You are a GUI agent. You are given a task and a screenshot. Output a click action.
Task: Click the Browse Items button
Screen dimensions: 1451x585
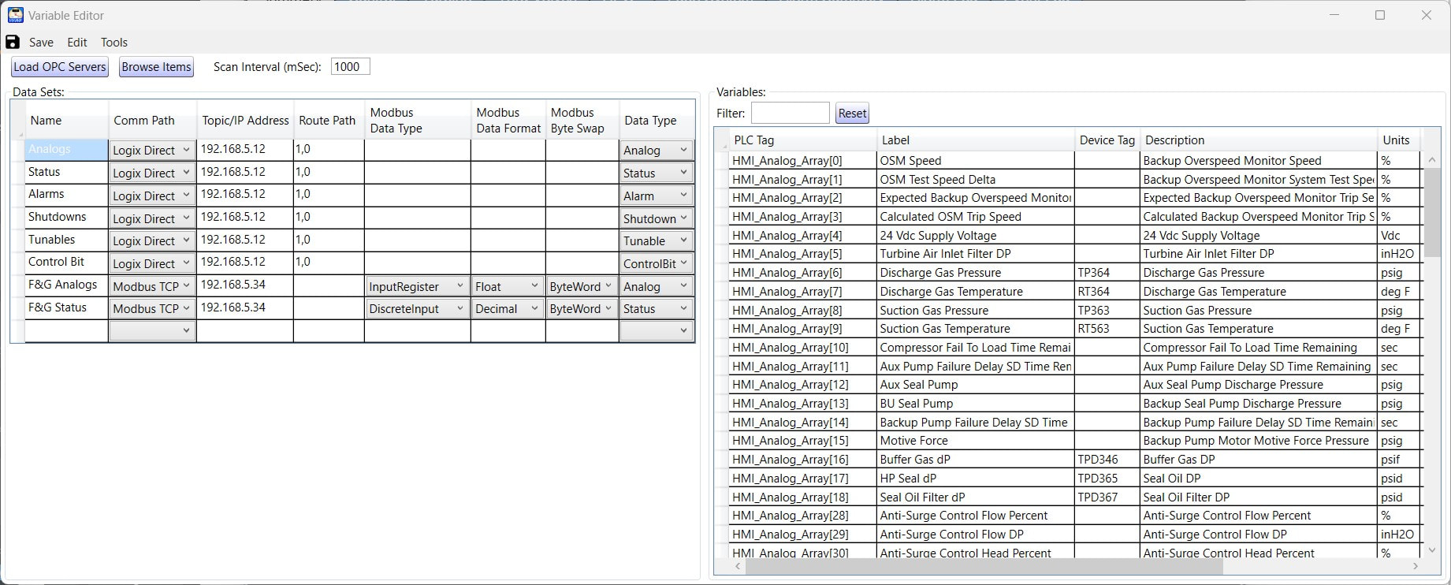[156, 67]
